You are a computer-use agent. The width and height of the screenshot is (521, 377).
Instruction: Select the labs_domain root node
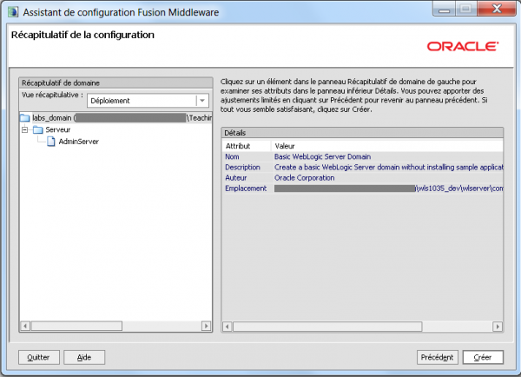pyautogui.click(x=116, y=117)
